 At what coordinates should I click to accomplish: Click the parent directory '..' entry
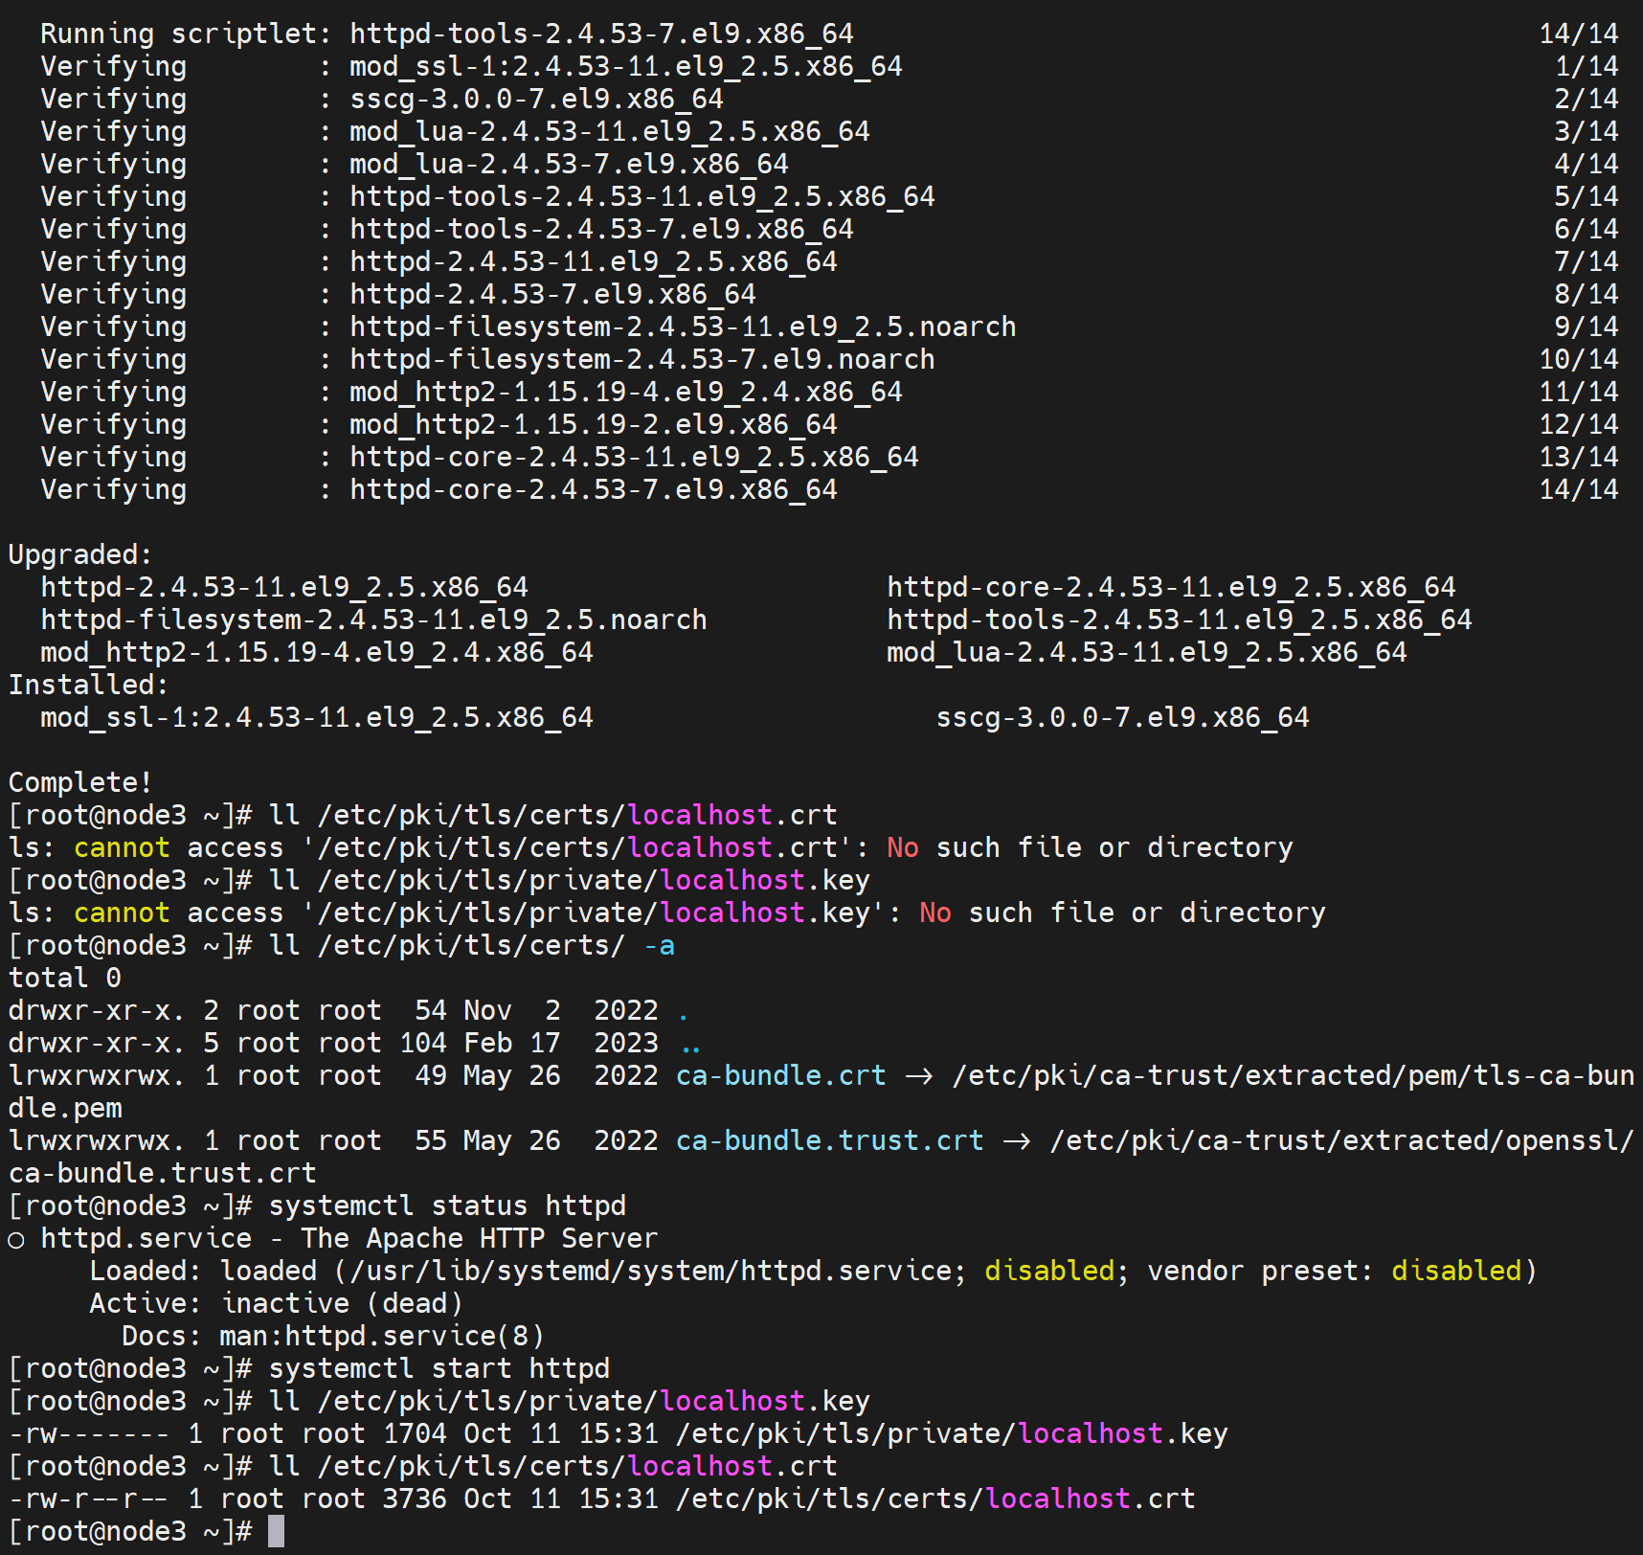click(691, 1044)
